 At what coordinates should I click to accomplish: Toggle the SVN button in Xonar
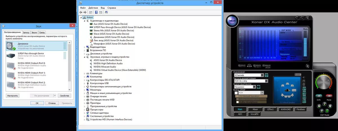pyautogui.click(x=319, y=96)
